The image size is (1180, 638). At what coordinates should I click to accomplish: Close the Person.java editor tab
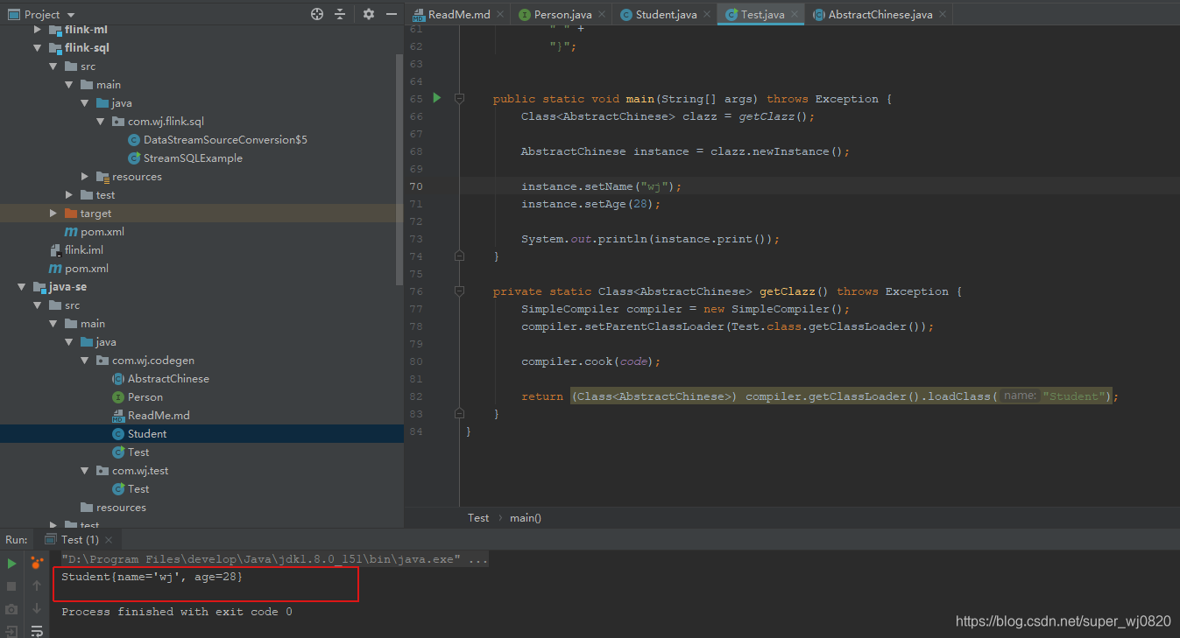(x=602, y=14)
